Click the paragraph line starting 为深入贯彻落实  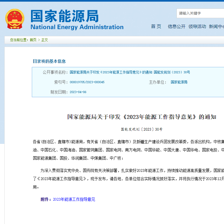(x=132, y=170)
